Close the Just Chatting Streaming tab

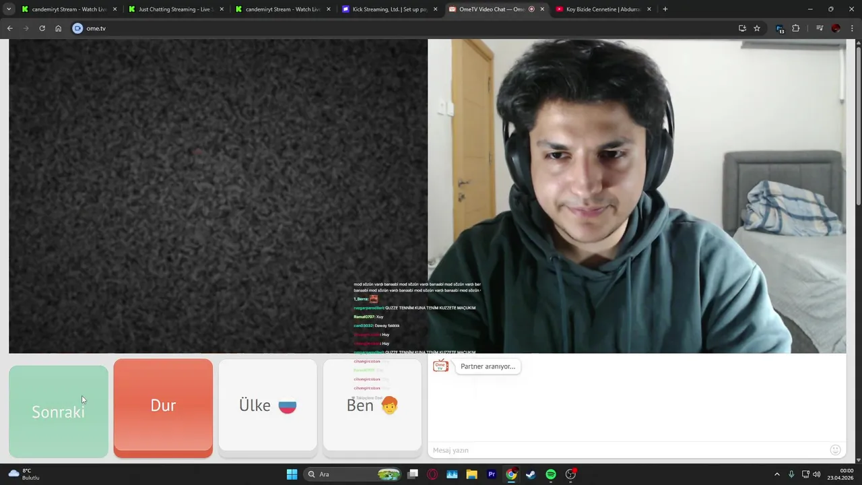click(x=222, y=9)
